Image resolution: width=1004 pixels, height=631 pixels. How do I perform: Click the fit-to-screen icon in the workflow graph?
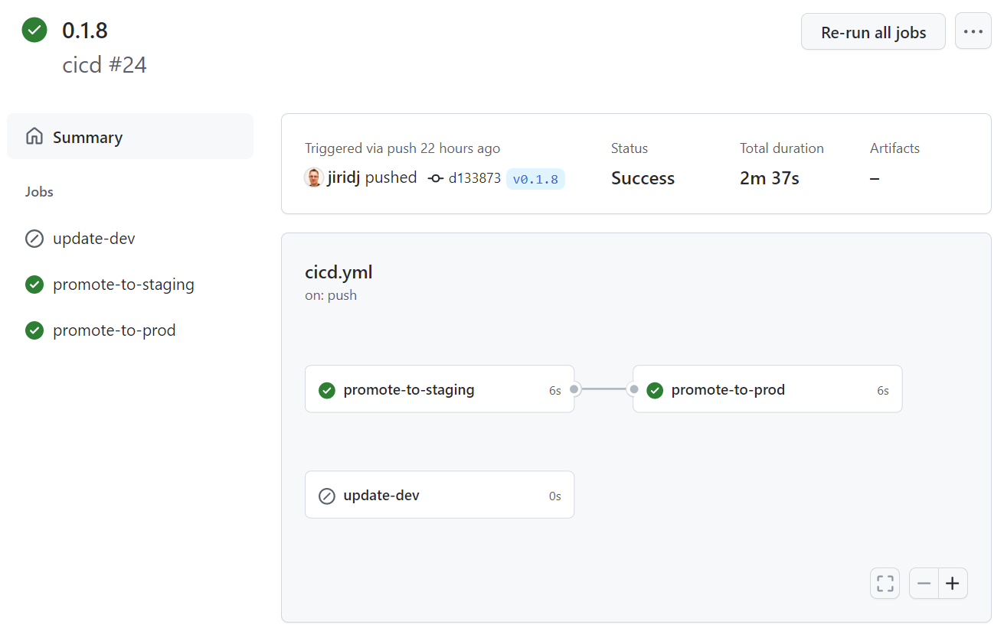click(885, 583)
